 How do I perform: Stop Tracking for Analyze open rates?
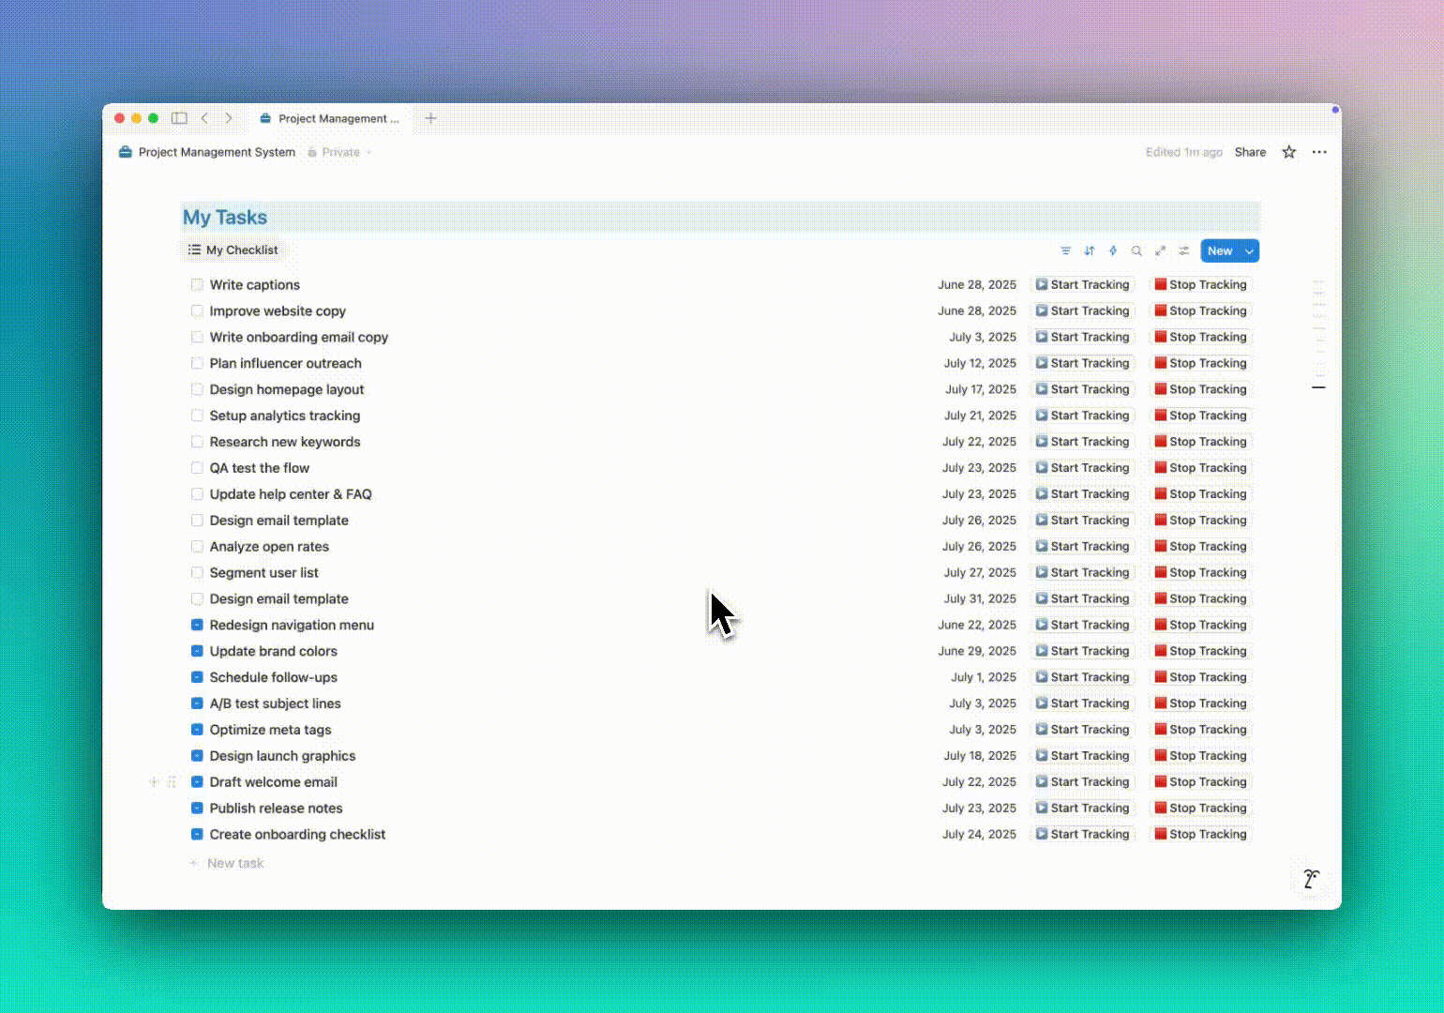click(x=1200, y=546)
